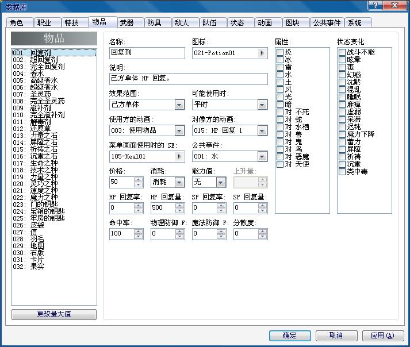Decrease the 分散度 spinner value
Viewport: 410px width, 347px height.
click(262, 237)
